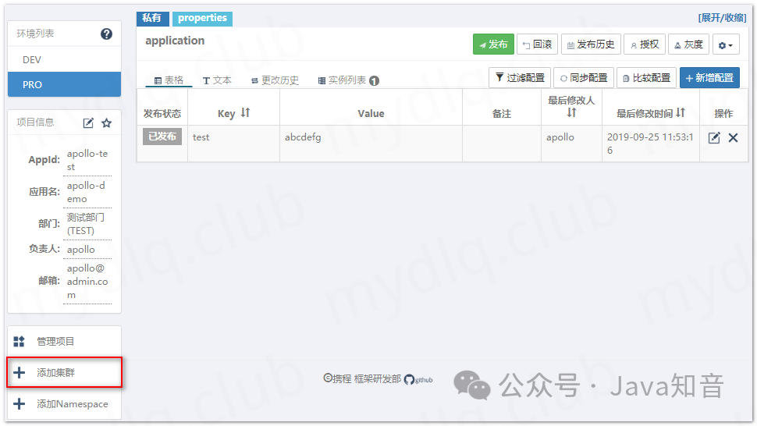Sort table by Key column
This screenshot has width=757, height=426.
click(x=245, y=113)
